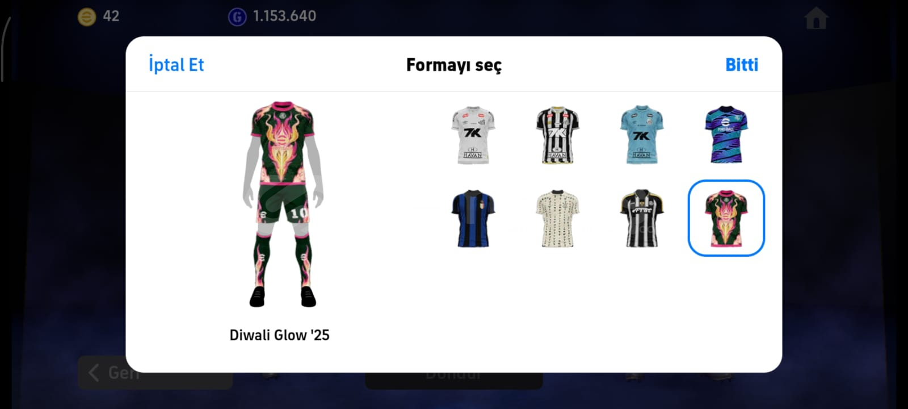Image resolution: width=908 pixels, height=409 pixels.
Task: Tap the blue GP currency icon
Action: tap(237, 17)
